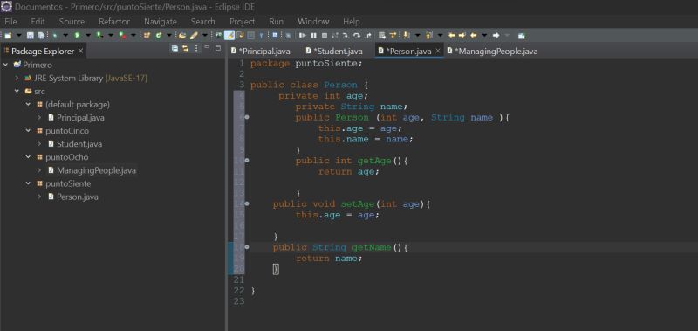Close the Package Explorer tab
Image resolution: width=698 pixels, height=331 pixels.
(80, 51)
